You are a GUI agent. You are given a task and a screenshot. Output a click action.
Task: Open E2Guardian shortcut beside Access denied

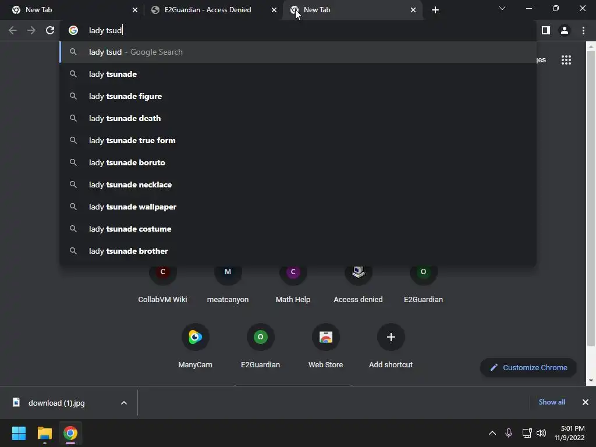click(x=424, y=283)
